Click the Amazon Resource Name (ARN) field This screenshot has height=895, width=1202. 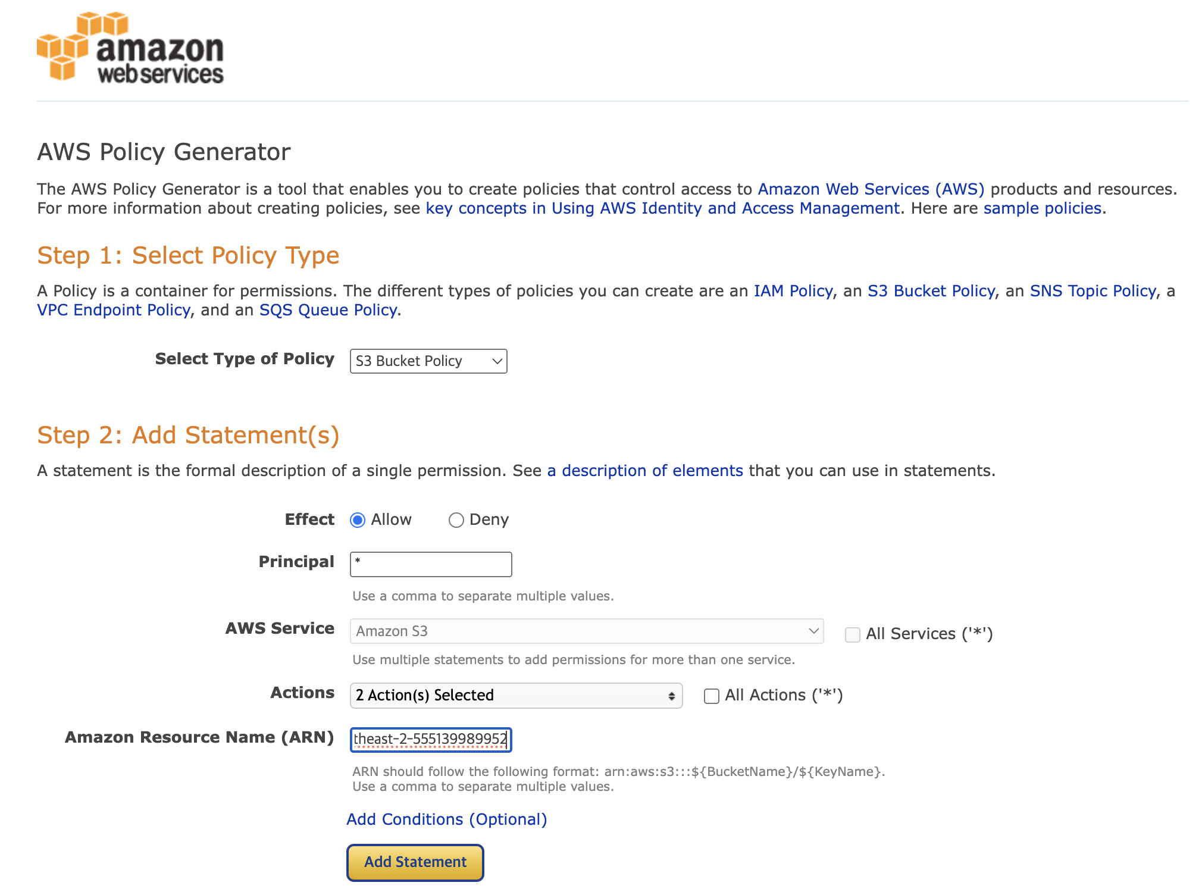pyautogui.click(x=430, y=740)
